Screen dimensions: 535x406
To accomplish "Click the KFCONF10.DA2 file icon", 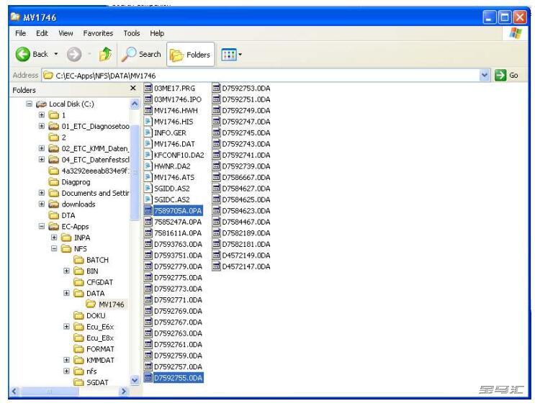I will click(148, 155).
